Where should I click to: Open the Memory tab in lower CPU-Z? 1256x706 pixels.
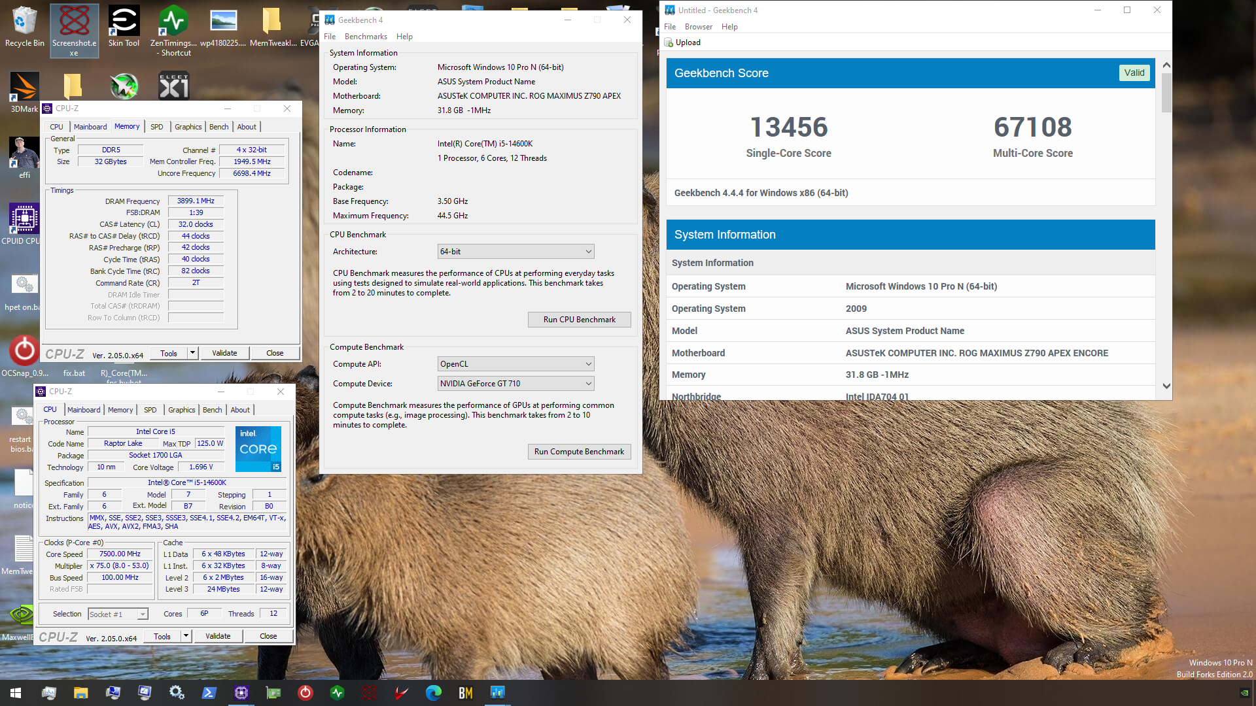point(120,410)
